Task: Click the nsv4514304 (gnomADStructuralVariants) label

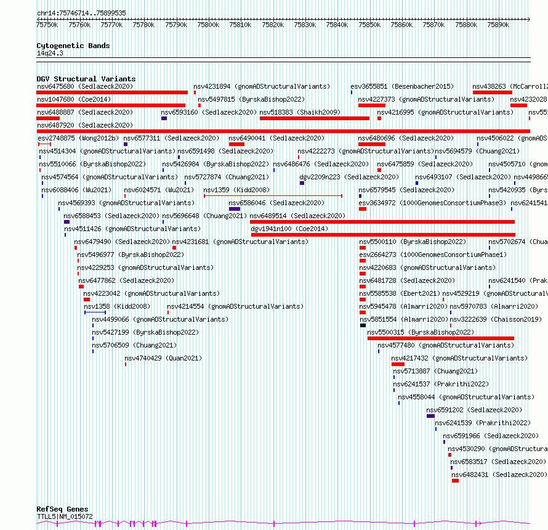Action: (107, 151)
